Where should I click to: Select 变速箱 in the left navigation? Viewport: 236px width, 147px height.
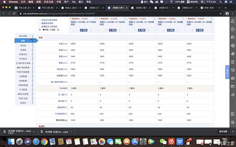[x=23, y=49]
